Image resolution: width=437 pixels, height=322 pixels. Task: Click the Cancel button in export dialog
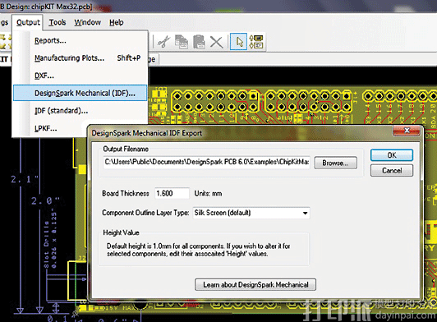392,170
